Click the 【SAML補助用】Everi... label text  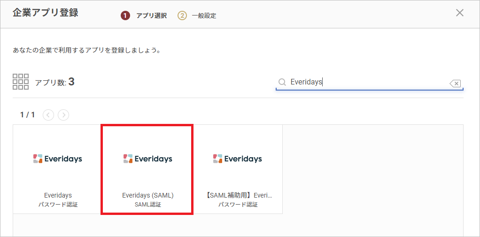point(238,195)
